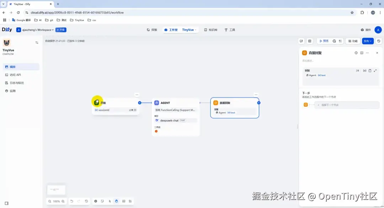This screenshot has height=208, width=384.
Task: Toggle the expand panel maximize icon in 回复 box
Action: coord(375,71)
